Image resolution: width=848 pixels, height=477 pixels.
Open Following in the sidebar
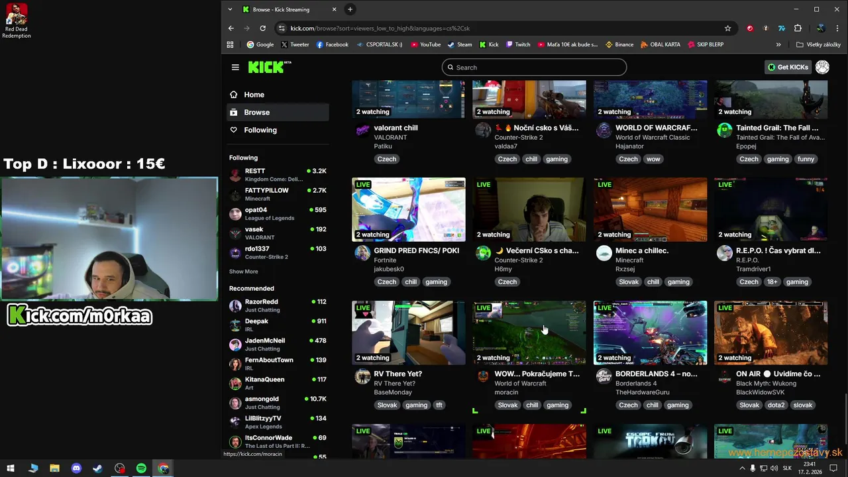278,130
